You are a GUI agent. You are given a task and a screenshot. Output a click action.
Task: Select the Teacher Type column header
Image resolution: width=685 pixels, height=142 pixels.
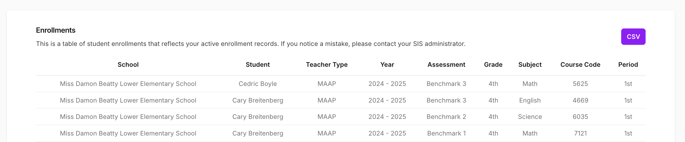327,65
